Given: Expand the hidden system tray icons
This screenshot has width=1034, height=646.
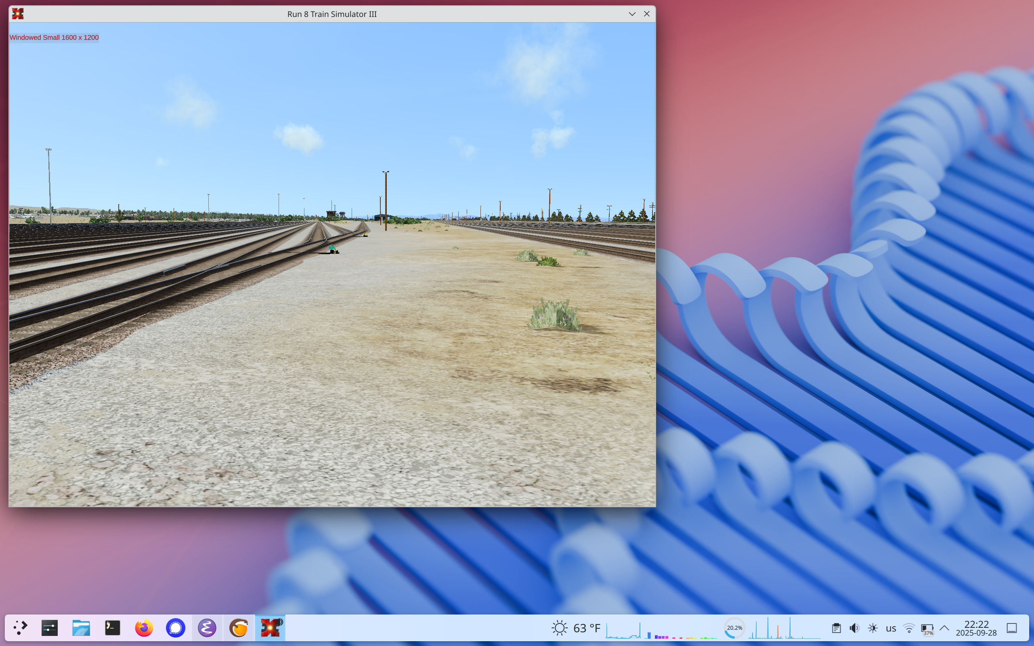Looking at the screenshot, I should (944, 628).
